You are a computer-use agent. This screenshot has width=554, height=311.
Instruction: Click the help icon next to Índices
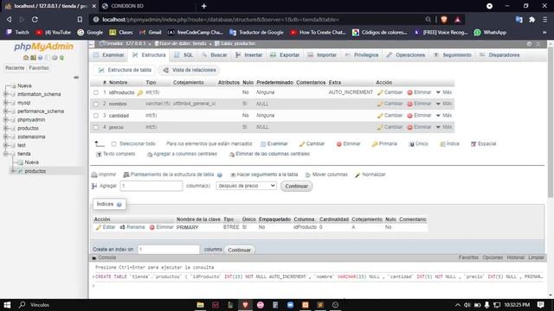119,205
